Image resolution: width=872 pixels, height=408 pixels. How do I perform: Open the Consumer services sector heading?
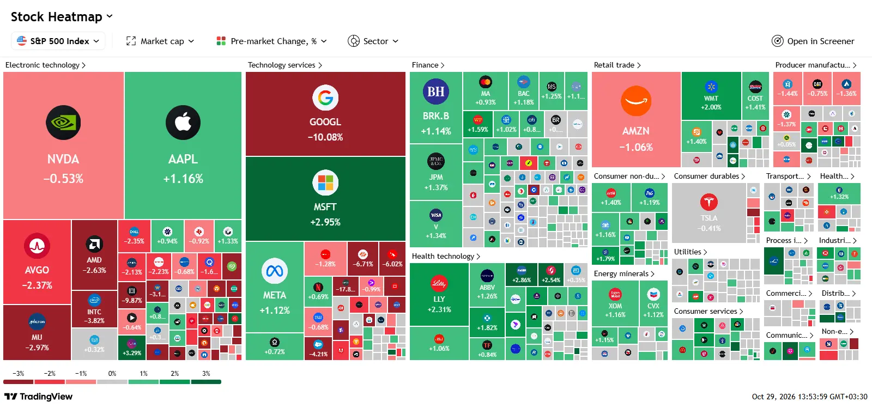tap(708, 311)
